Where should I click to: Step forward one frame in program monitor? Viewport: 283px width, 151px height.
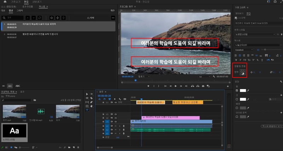pos(181,86)
